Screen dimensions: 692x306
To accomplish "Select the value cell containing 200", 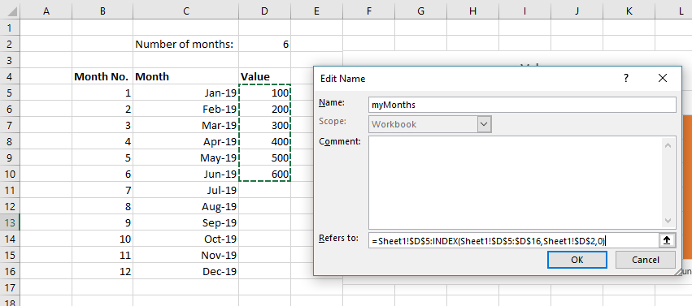I will [x=264, y=110].
